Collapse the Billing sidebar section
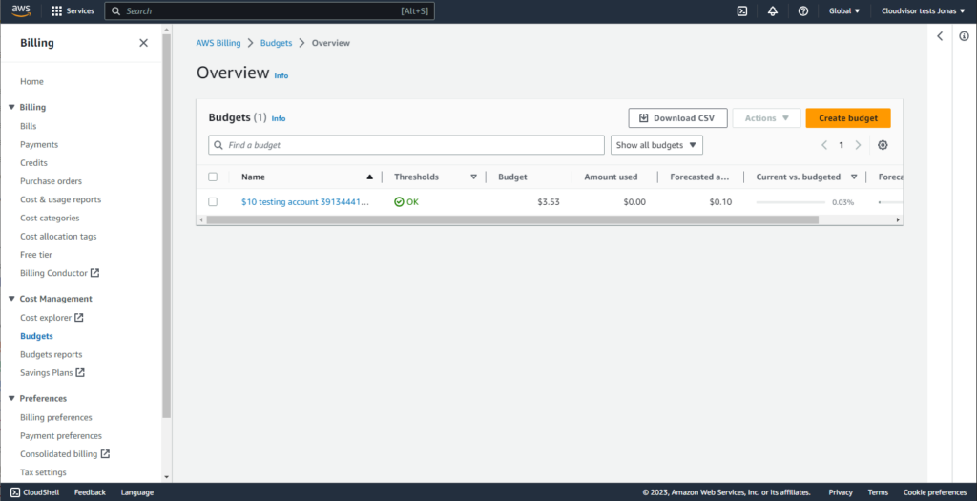This screenshot has height=501, width=977. coord(11,107)
